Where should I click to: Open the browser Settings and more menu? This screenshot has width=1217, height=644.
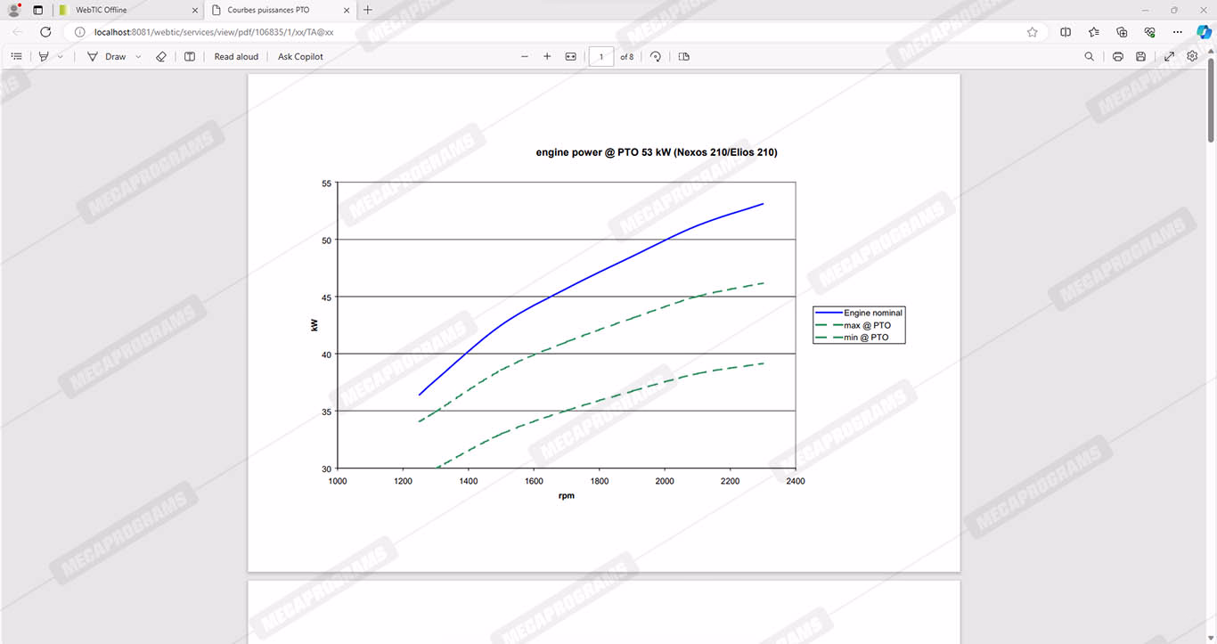tap(1178, 32)
